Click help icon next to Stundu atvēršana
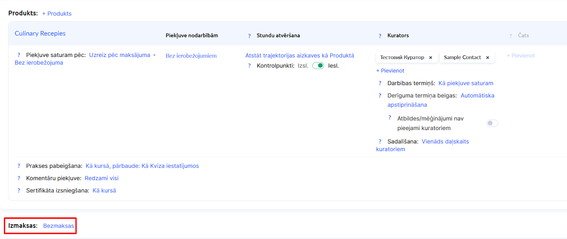567x239 pixels. pyautogui.click(x=249, y=36)
